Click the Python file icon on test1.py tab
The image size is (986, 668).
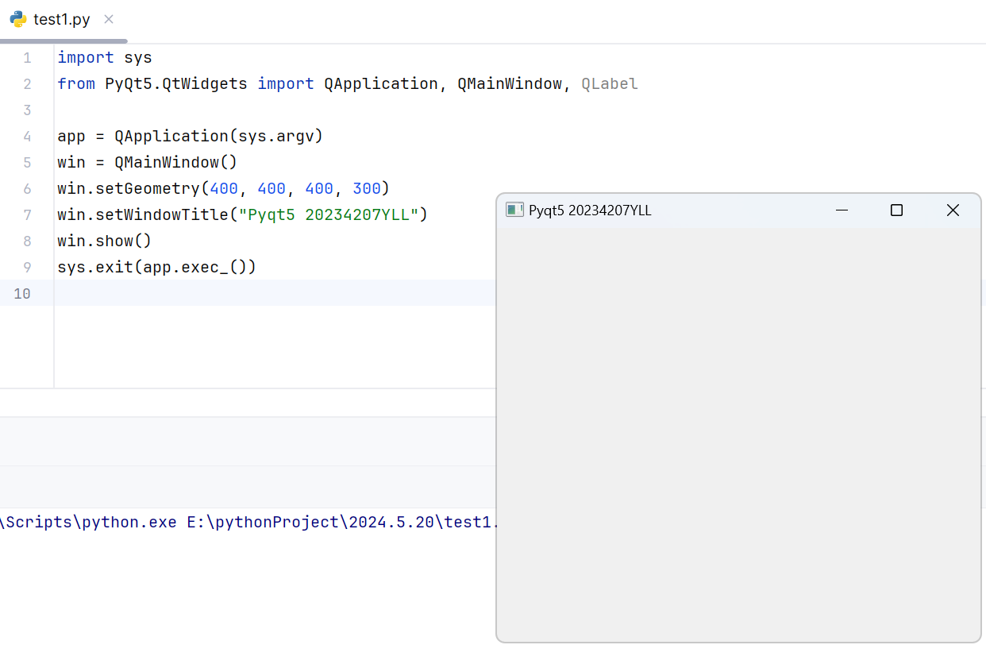pos(17,19)
